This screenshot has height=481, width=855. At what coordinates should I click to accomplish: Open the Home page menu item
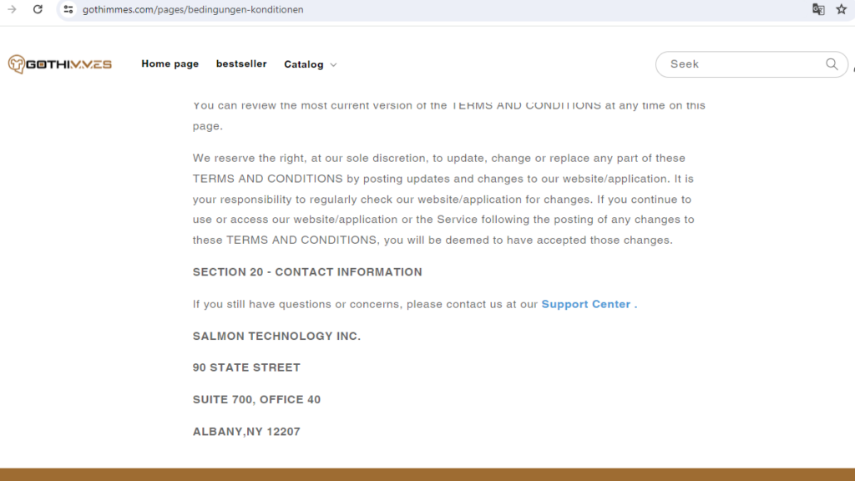169,63
